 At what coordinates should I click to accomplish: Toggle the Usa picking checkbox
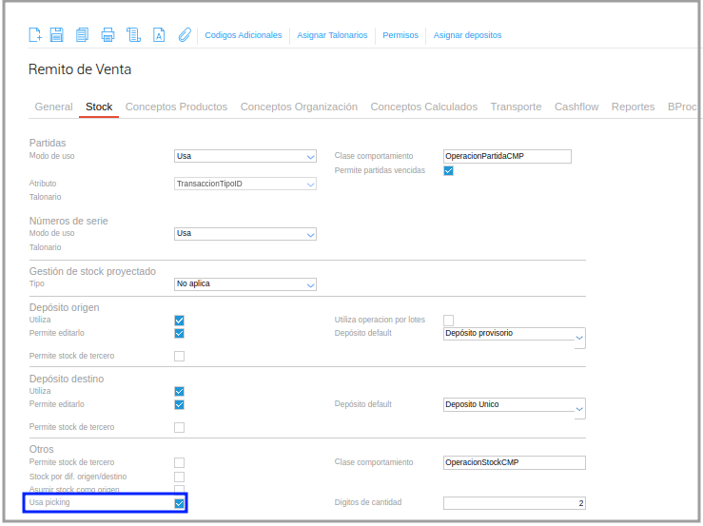point(180,503)
